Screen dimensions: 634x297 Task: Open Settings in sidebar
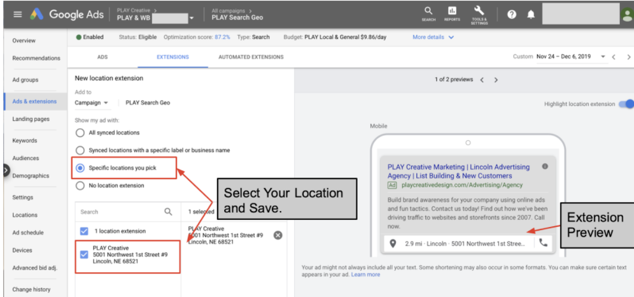[x=23, y=198]
